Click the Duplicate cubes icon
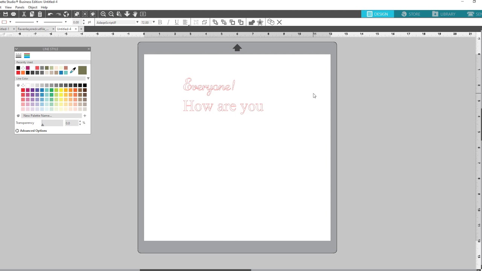The width and height of the screenshot is (482, 271). (x=271, y=22)
